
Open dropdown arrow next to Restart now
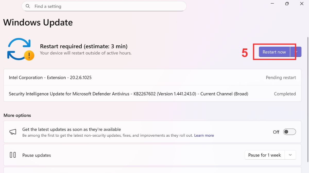pos(296,52)
